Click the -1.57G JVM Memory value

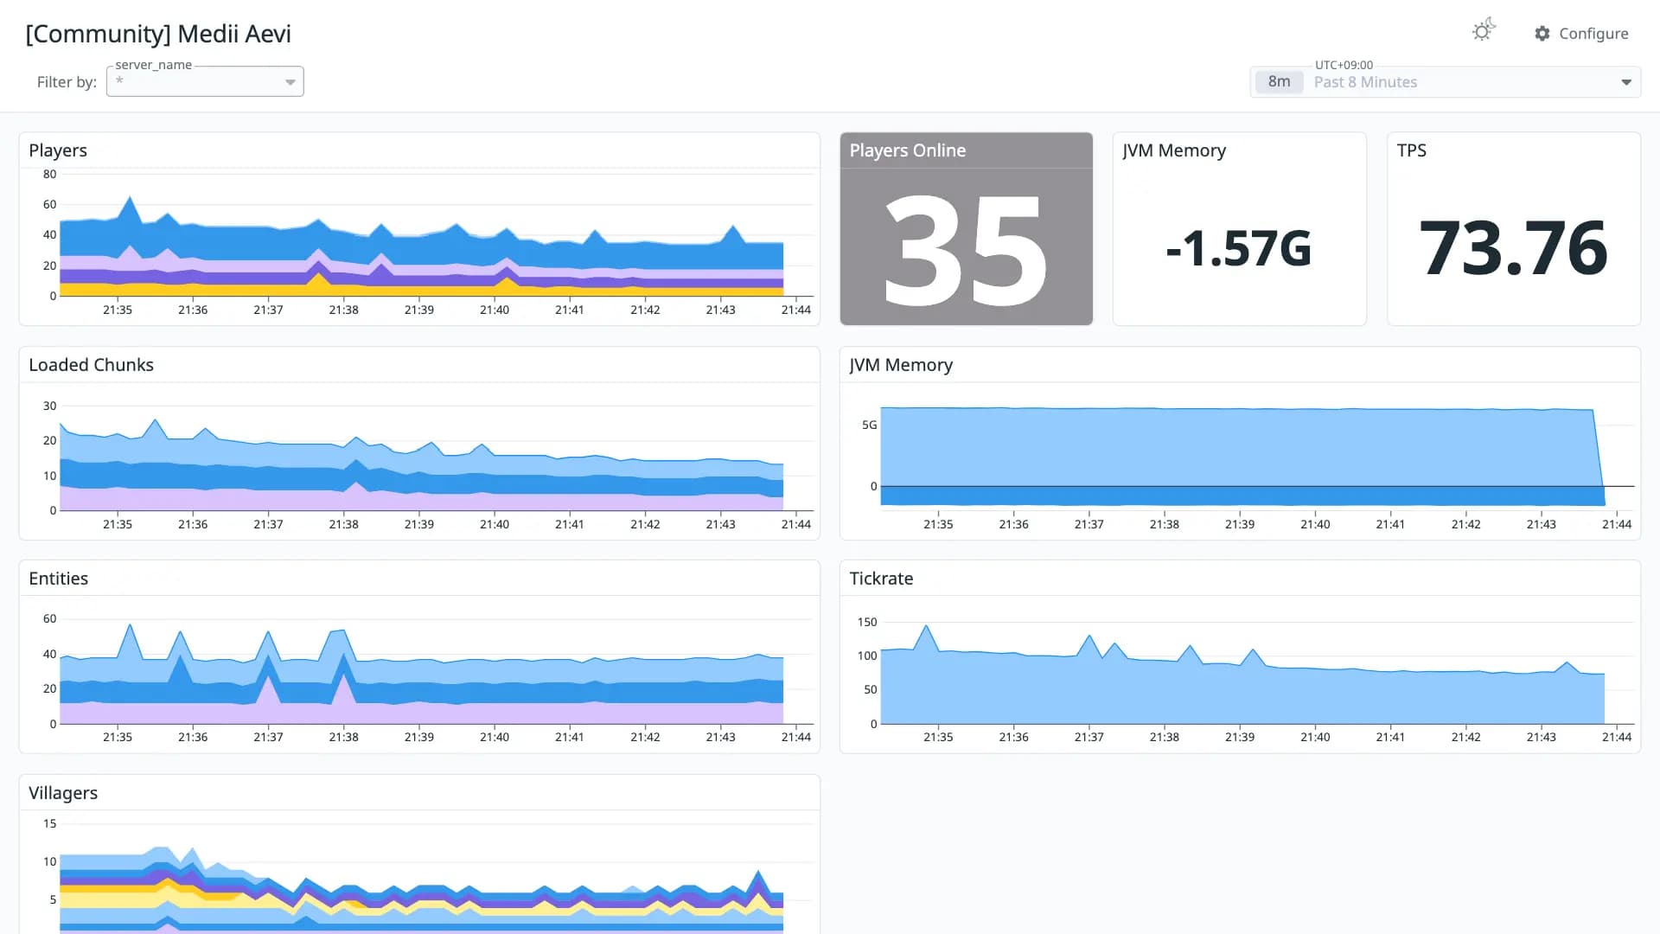point(1239,249)
